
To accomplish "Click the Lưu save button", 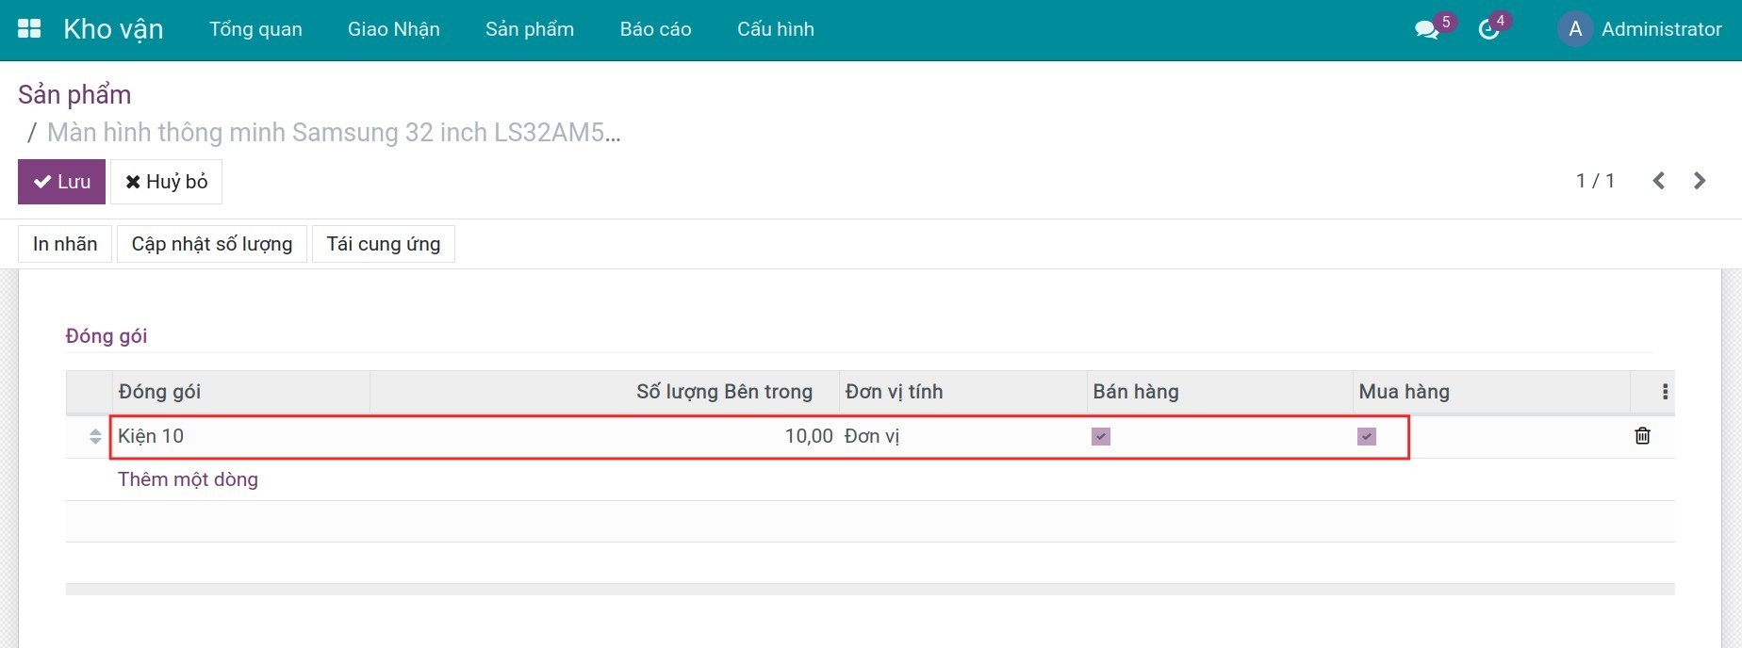I will pos(61,182).
